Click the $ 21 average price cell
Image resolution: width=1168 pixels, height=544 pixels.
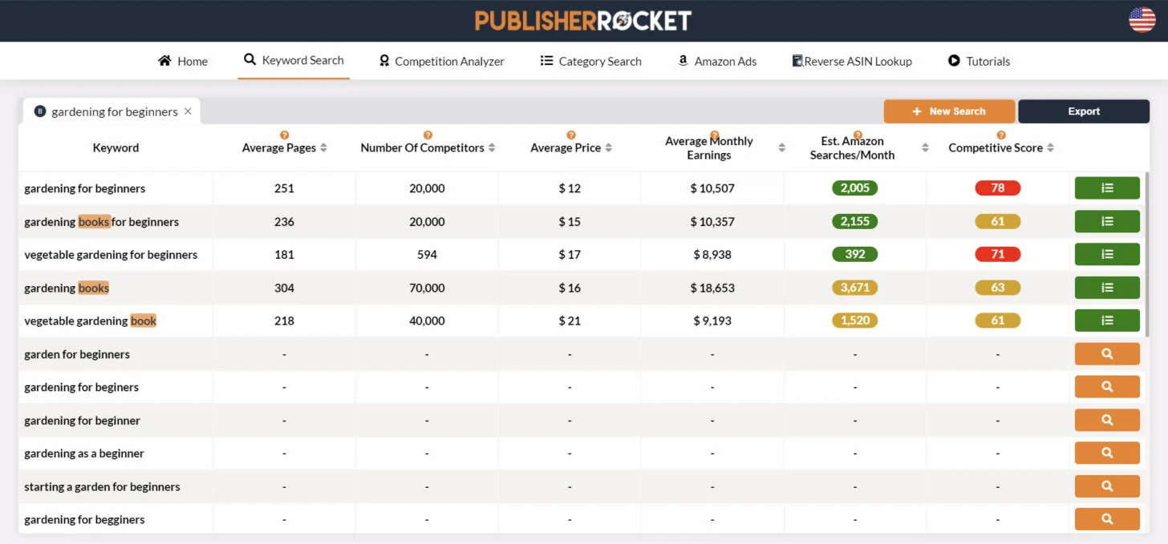click(x=570, y=320)
